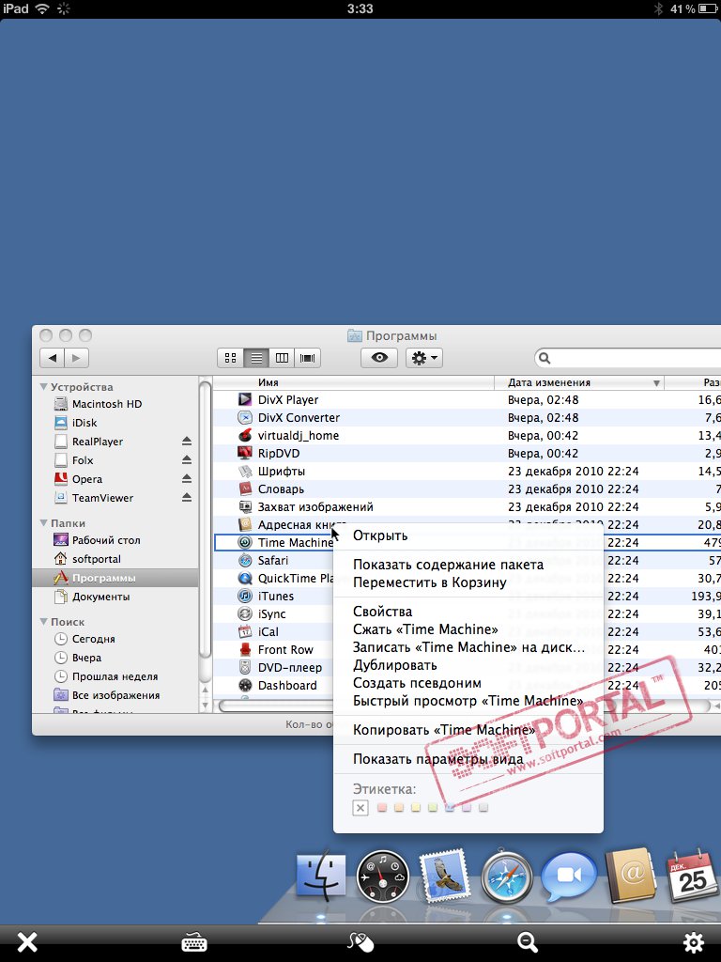The height and width of the screenshot is (962, 721).
Task: Show Сегодня saved search
Action: (x=93, y=639)
